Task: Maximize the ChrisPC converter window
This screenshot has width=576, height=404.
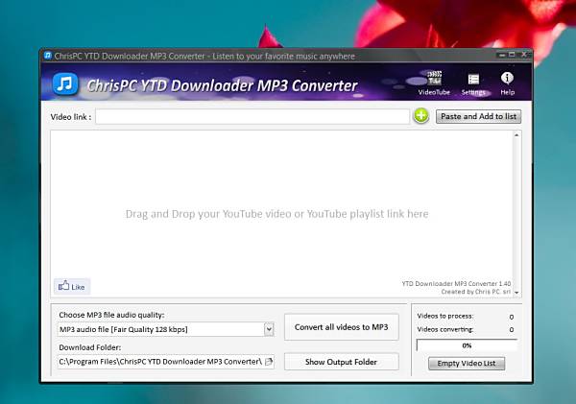Action: [x=513, y=55]
